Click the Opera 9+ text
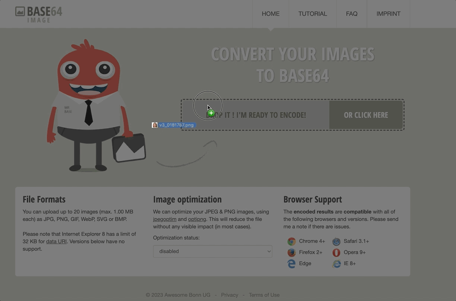This screenshot has height=301, width=456. [355, 252]
